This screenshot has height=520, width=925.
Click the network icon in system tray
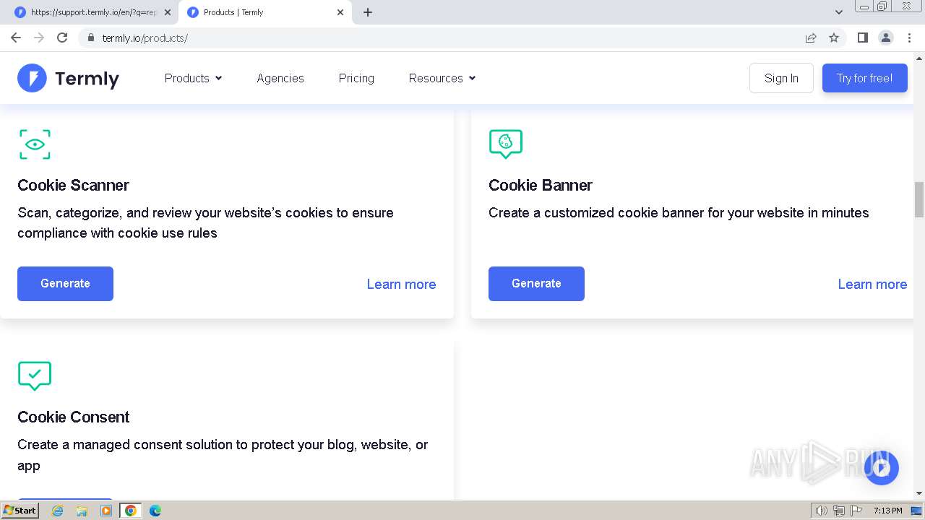(839, 511)
